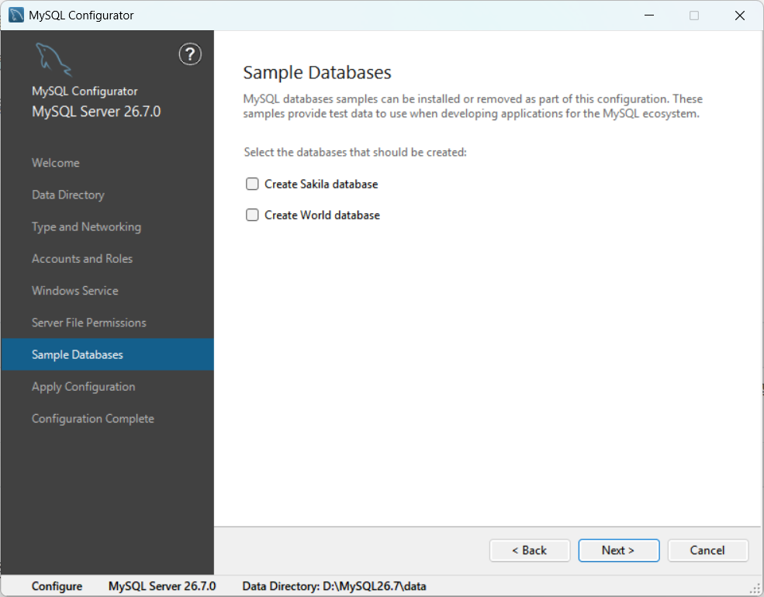This screenshot has height=597, width=764.
Task: Click the highlighted Sample Databases step
Action: click(x=107, y=354)
